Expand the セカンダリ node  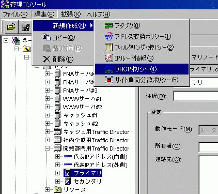[x=57, y=181]
